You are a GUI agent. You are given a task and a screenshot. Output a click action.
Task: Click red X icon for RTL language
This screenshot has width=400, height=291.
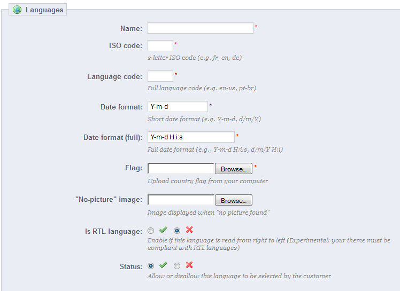point(189,230)
